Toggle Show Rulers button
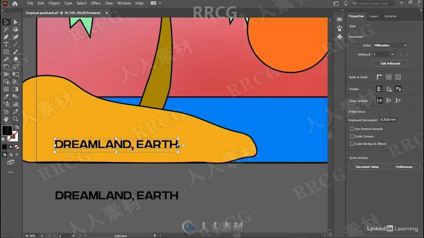The height and width of the screenshot is (238, 424). click(x=379, y=77)
